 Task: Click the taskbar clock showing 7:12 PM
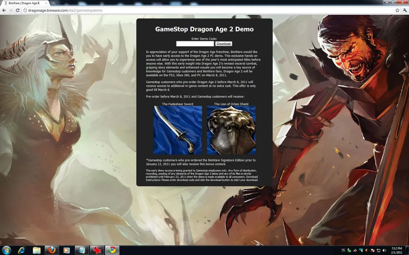coord(396,251)
